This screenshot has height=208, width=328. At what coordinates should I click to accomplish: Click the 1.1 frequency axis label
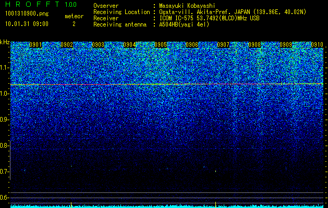tap(4, 68)
